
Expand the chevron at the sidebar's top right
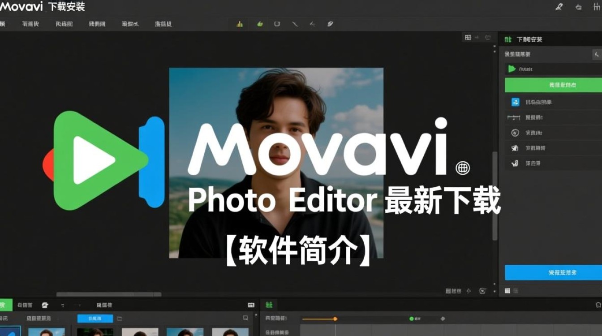(596, 55)
